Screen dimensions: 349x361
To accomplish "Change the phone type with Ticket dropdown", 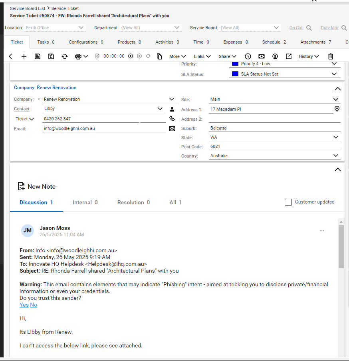I will (x=25, y=119).
